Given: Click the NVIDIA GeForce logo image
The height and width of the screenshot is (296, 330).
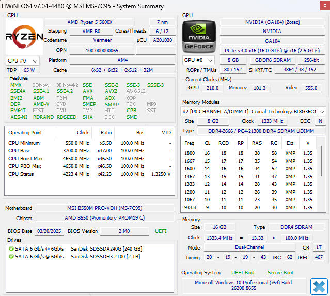Looking at the screenshot, I should point(199,37).
